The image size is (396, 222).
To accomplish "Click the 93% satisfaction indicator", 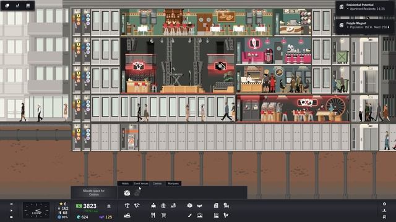I will click(x=62, y=217).
